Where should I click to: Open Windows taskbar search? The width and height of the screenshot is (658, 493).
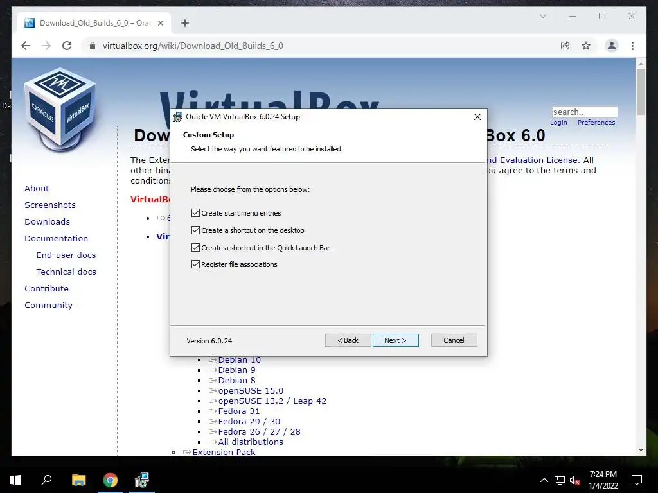pos(46,480)
